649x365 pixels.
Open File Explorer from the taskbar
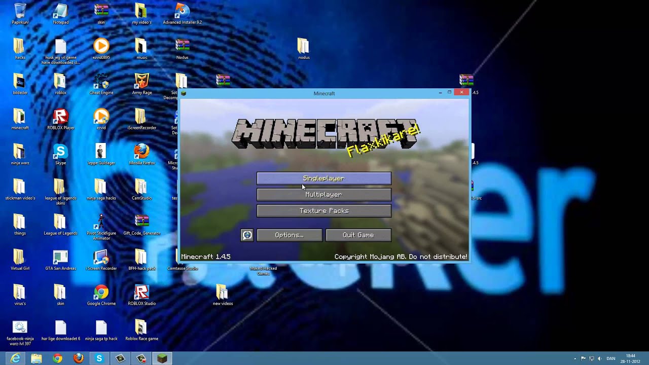37,358
